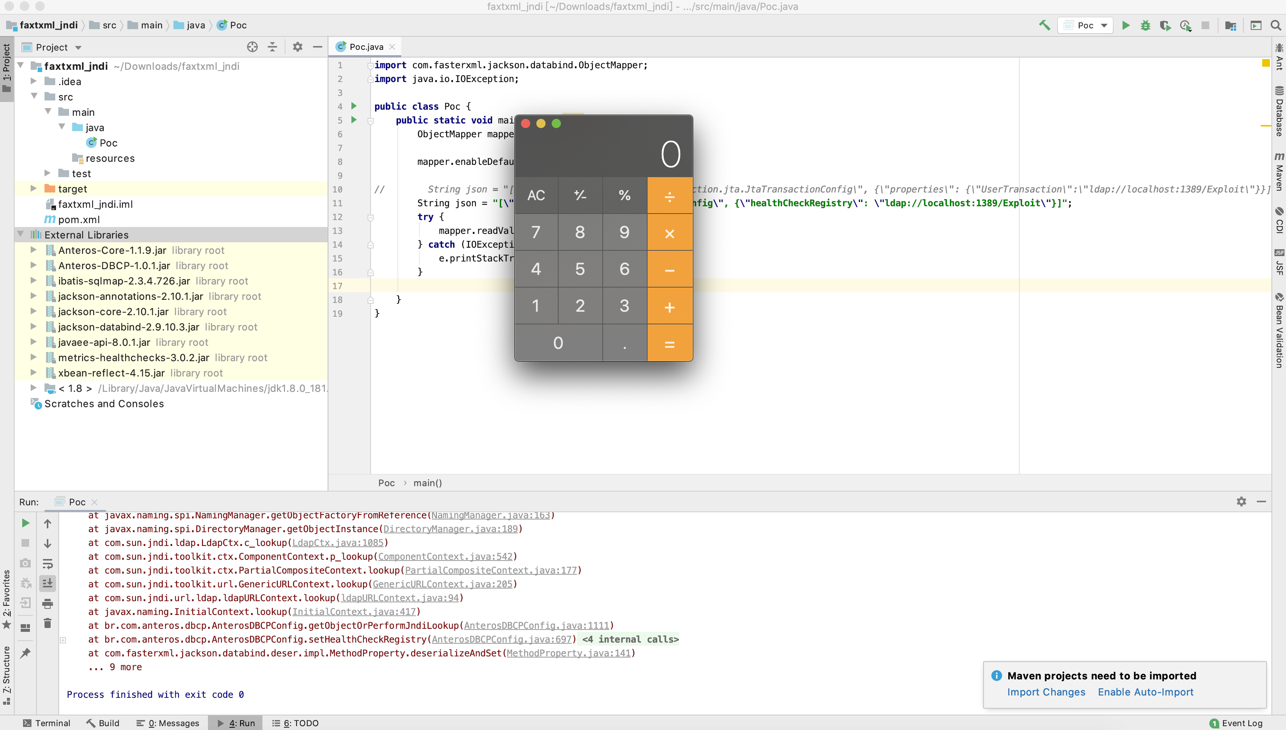
Task: Open Run panel settings gear
Action: tap(1241, 501)
